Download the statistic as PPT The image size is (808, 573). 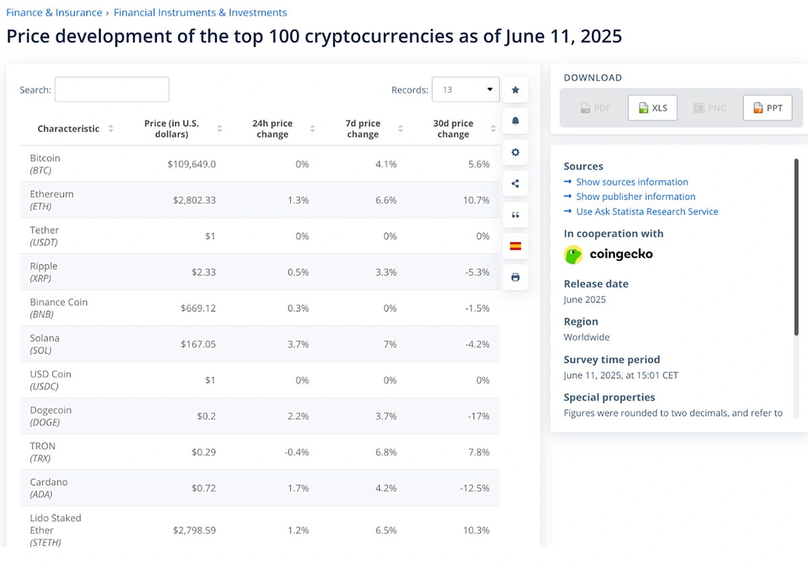767,107
